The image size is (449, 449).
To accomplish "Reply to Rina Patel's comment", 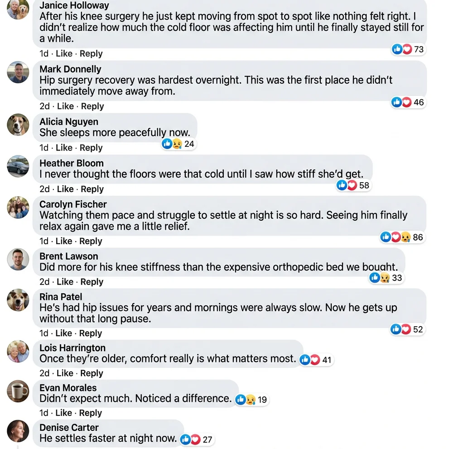I will 91,333.
